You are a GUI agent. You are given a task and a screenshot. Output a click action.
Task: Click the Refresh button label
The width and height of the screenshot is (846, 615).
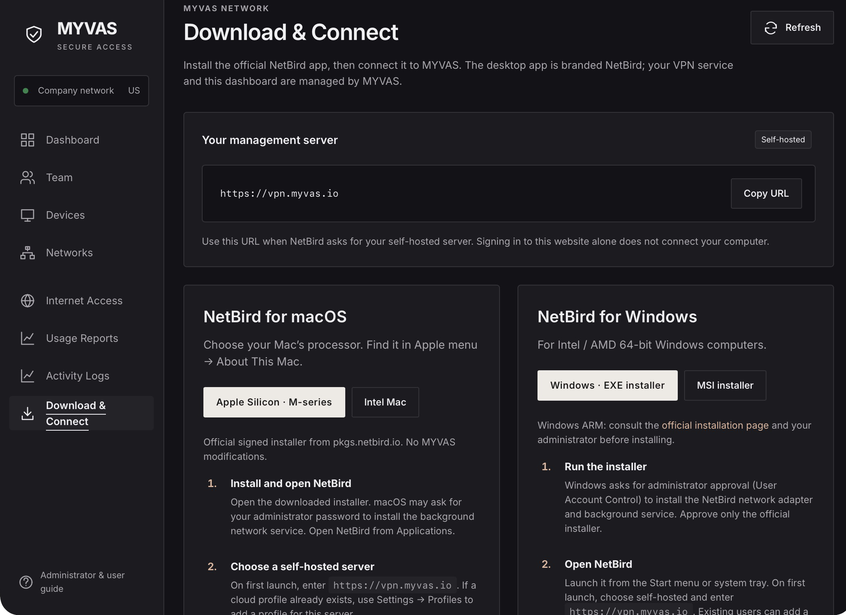[803, 28]
